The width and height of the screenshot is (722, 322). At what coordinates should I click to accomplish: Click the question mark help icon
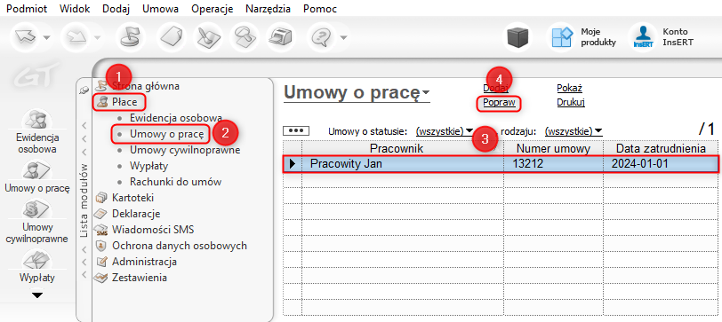tap(320, 37)
